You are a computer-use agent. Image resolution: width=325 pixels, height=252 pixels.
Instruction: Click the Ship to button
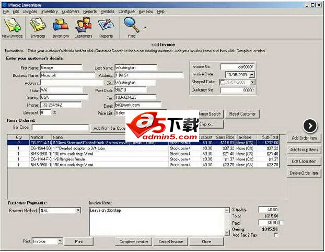(x=211, y=124)
